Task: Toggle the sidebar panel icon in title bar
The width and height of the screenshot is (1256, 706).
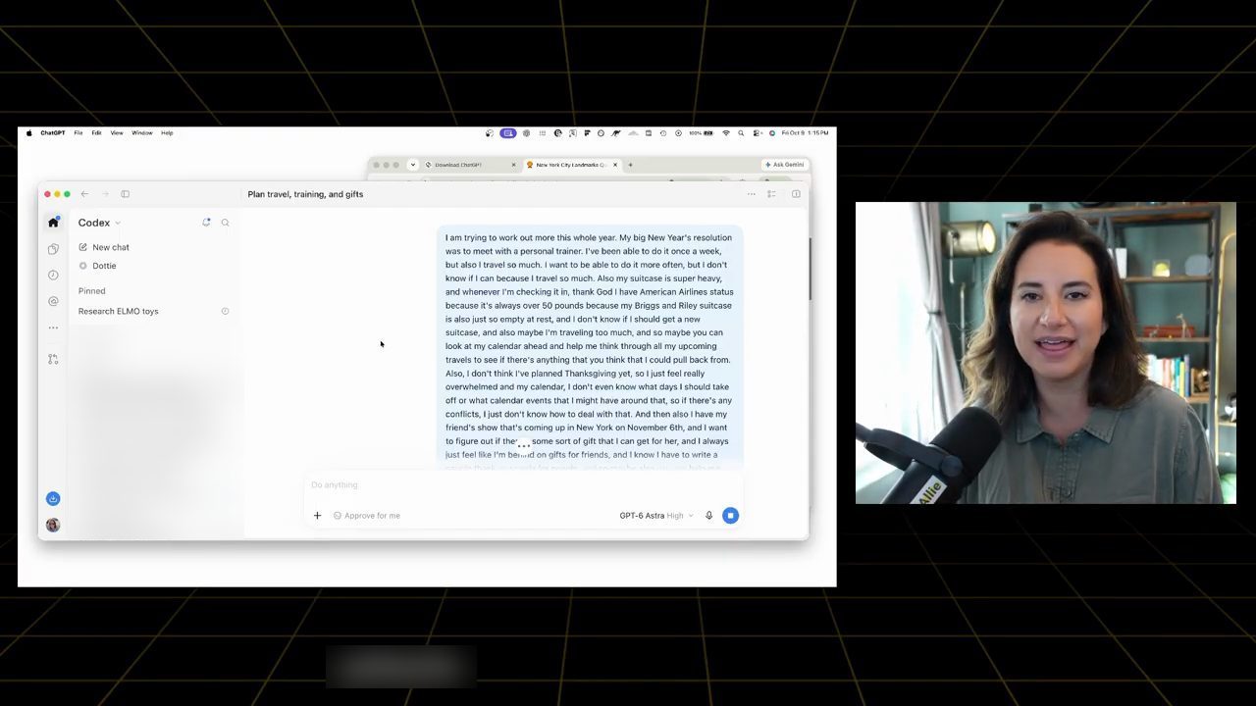Action: tap(125, 194)
